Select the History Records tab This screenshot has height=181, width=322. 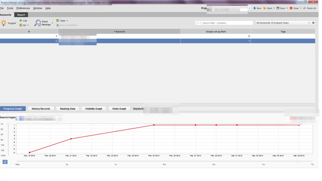(x=41, y=109)
